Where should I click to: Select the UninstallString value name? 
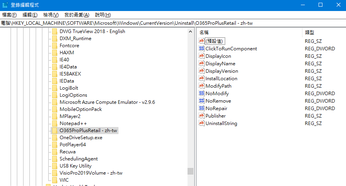[221, 123]
